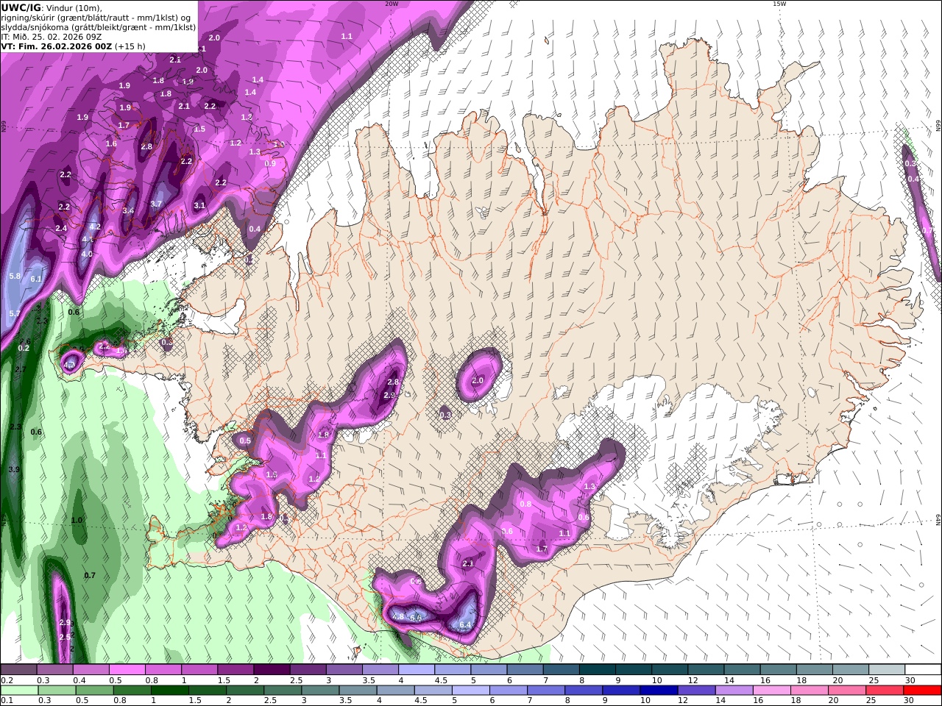942x706 pixels.
Task: Pick the deep blue rain swatch for 10–12
Action: [x=658, y=690]
